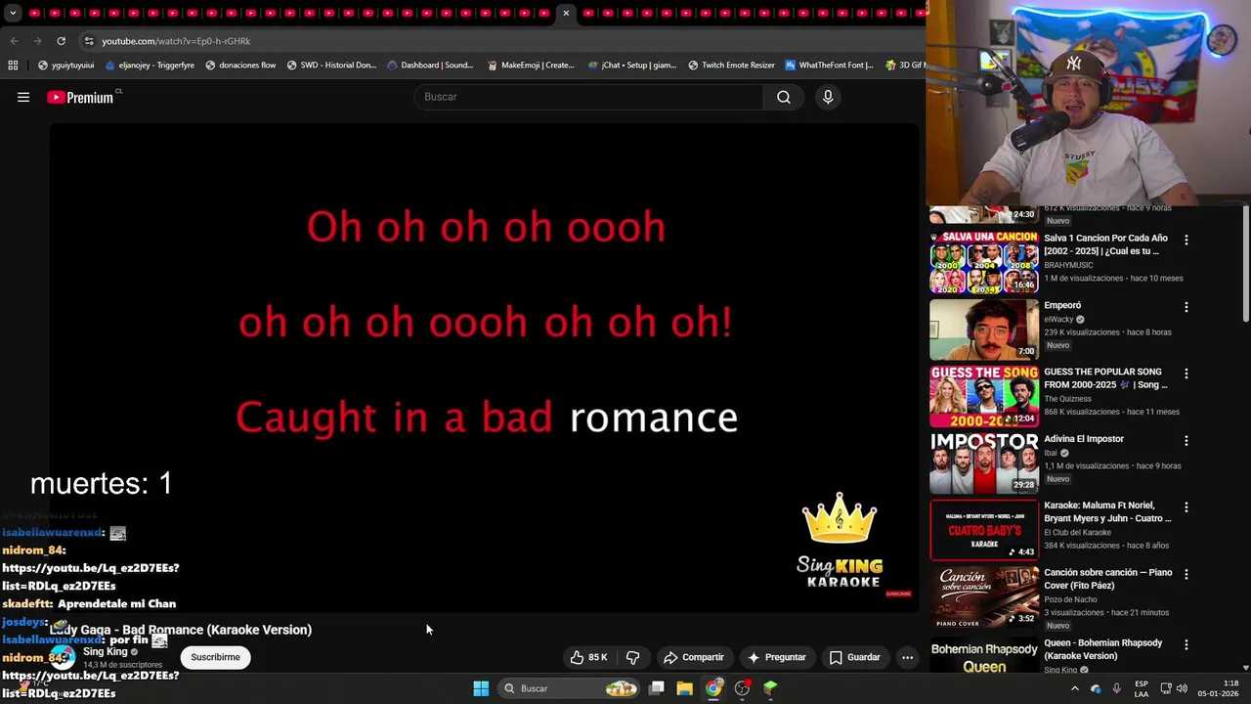Open the Impostor video thumbnail
Viewport: 1251px width, 704px height.
click(x=984, y=462)
